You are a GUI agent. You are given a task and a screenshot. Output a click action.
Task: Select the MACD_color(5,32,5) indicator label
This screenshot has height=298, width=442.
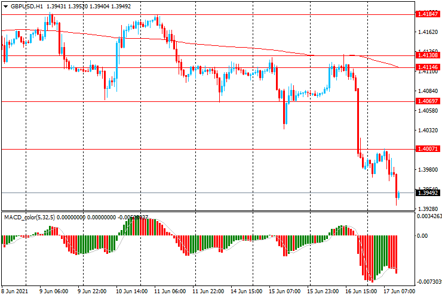[x=30, y=217]
